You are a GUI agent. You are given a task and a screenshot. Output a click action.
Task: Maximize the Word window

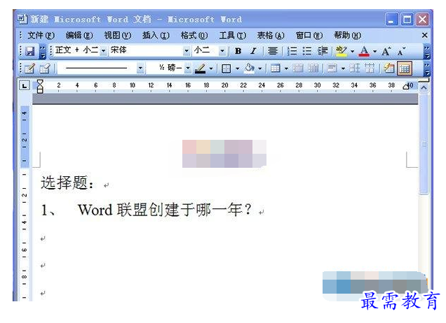click(x=407, y=20)
